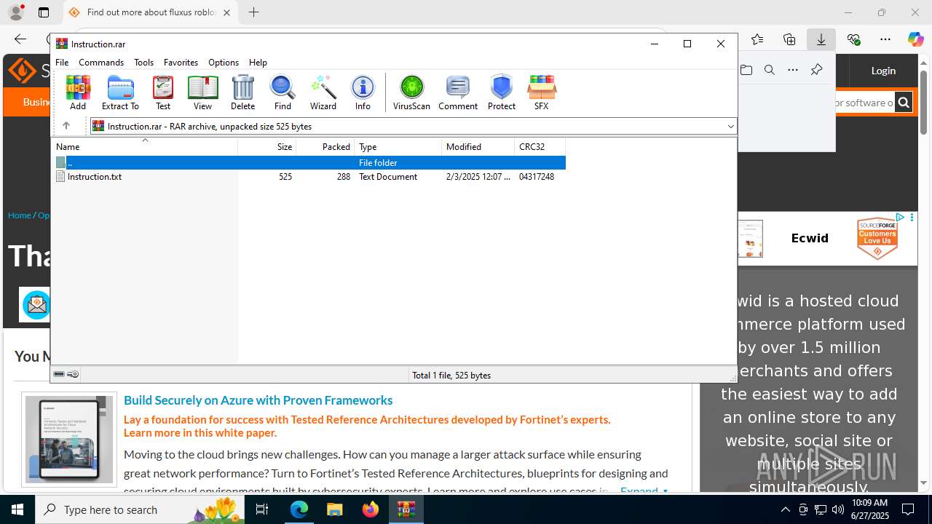Sort by CRC32 column header
This screenshot has height=524, width=932.
pyautogui.click(x=540, y=146)
